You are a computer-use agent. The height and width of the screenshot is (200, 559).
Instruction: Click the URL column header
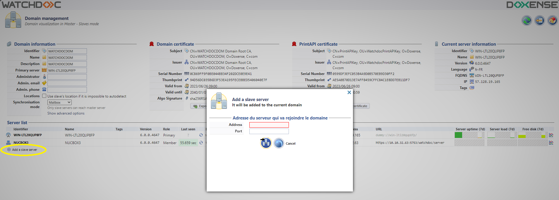point(379,129)
